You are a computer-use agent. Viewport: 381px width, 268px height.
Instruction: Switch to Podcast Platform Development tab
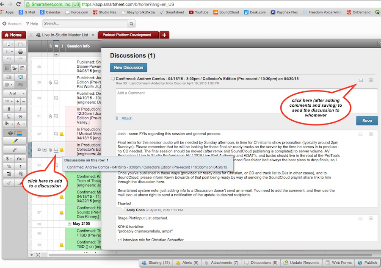pos(127,35)
